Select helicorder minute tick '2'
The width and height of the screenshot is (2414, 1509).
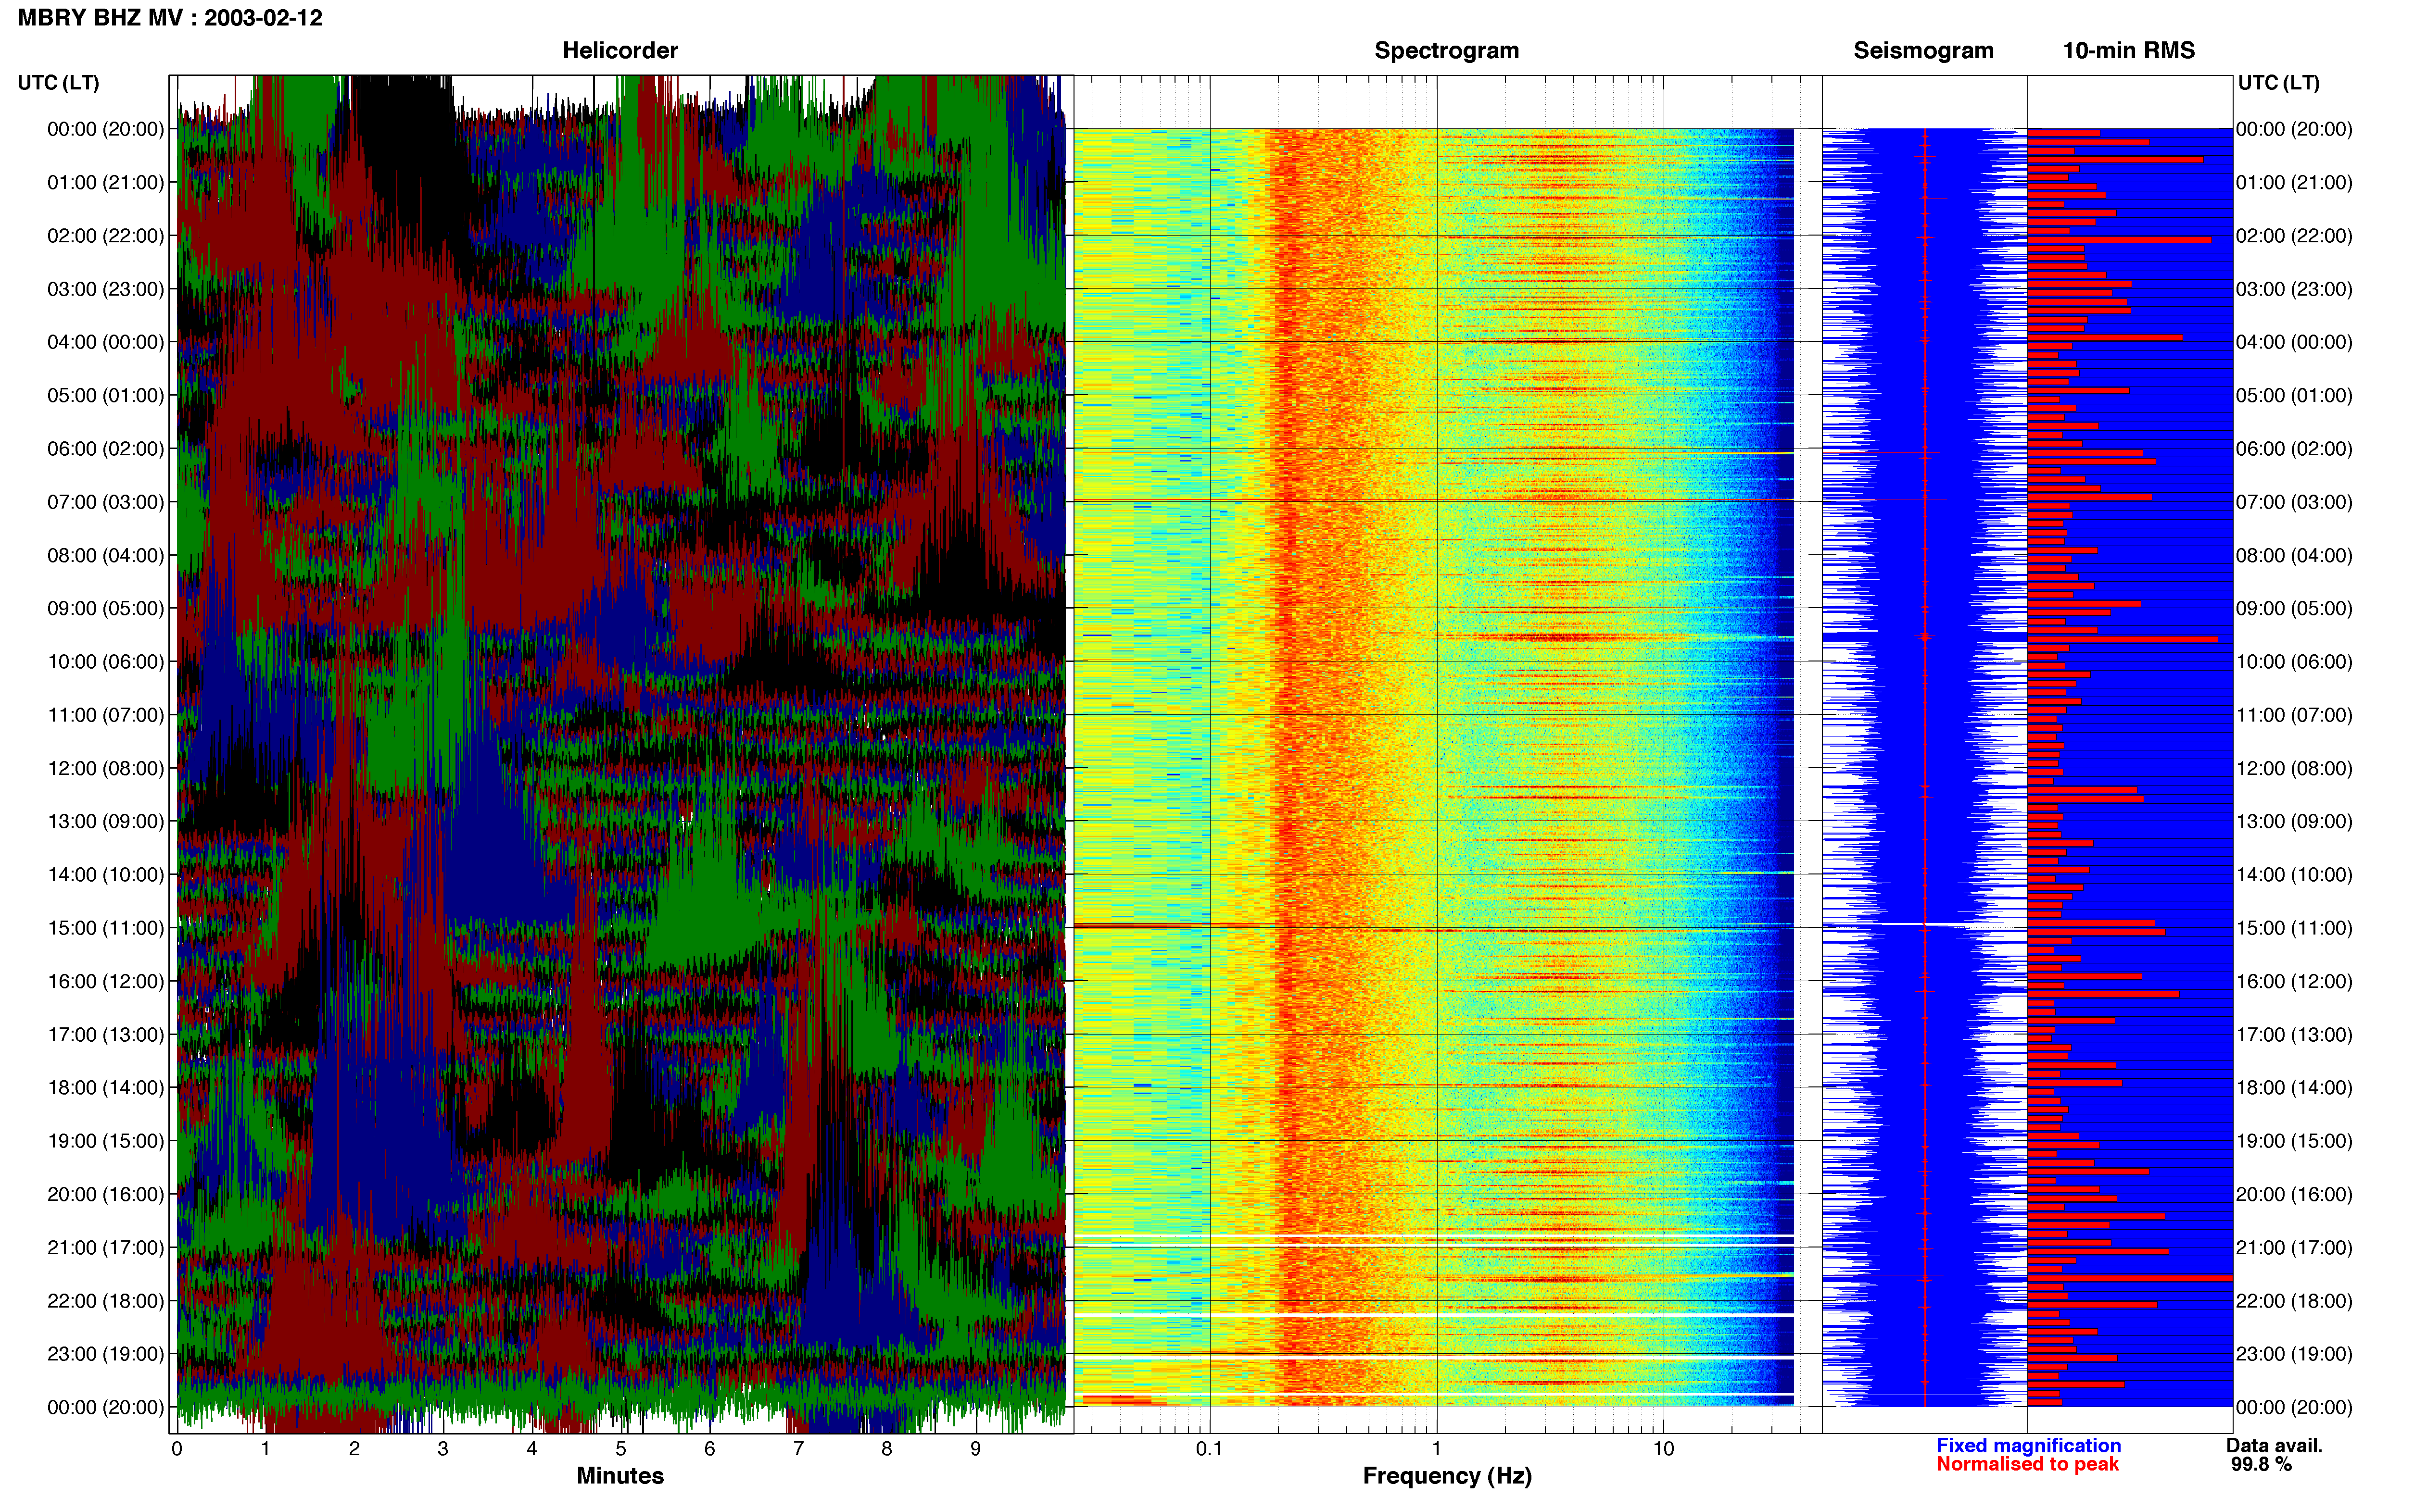coord(354,1449)
